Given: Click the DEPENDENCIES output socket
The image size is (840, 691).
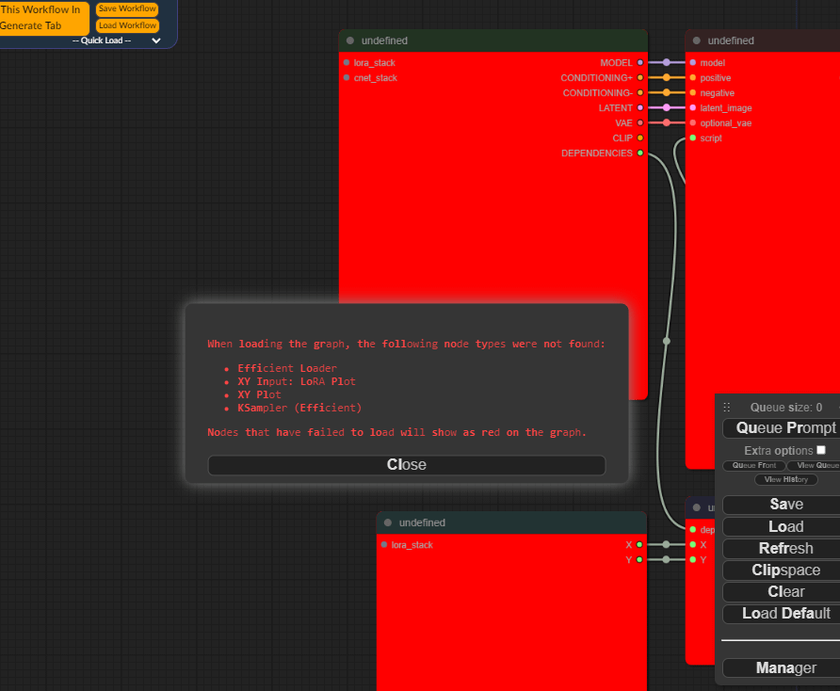Looking at the screenshot, I should point(640,153).
